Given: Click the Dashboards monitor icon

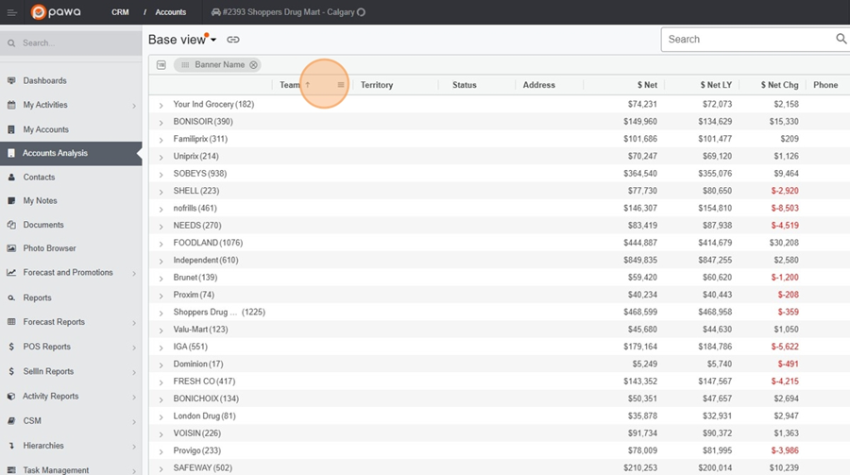Looking at the screenshot, I should coord(11,80).
